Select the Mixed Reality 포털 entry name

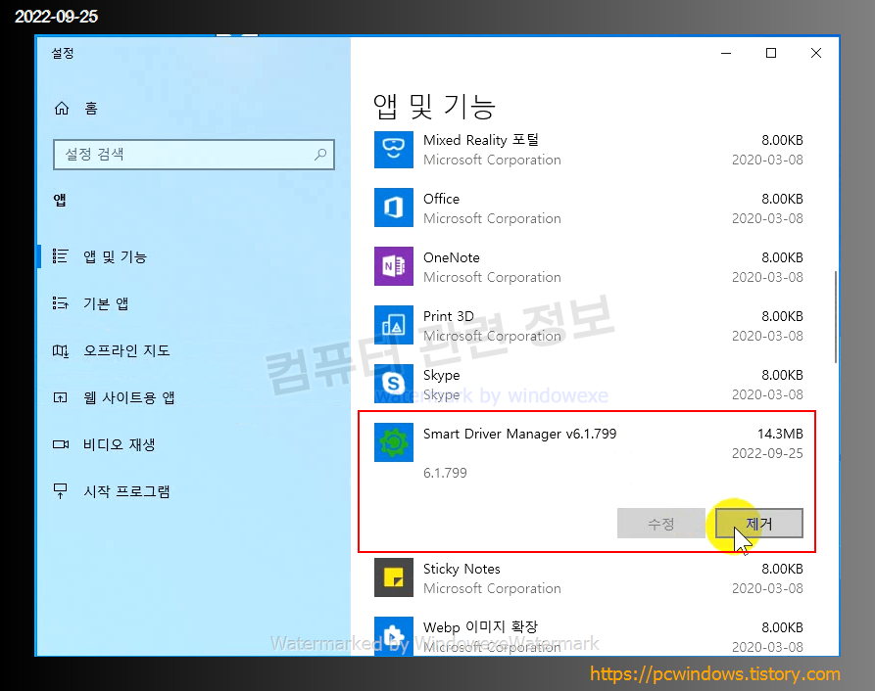click(481, 140)
